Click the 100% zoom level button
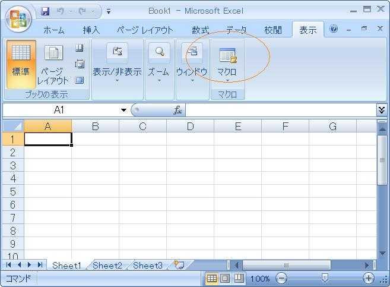Image resolution: width=390 pixels, height=287 pixels. point(259,278)
